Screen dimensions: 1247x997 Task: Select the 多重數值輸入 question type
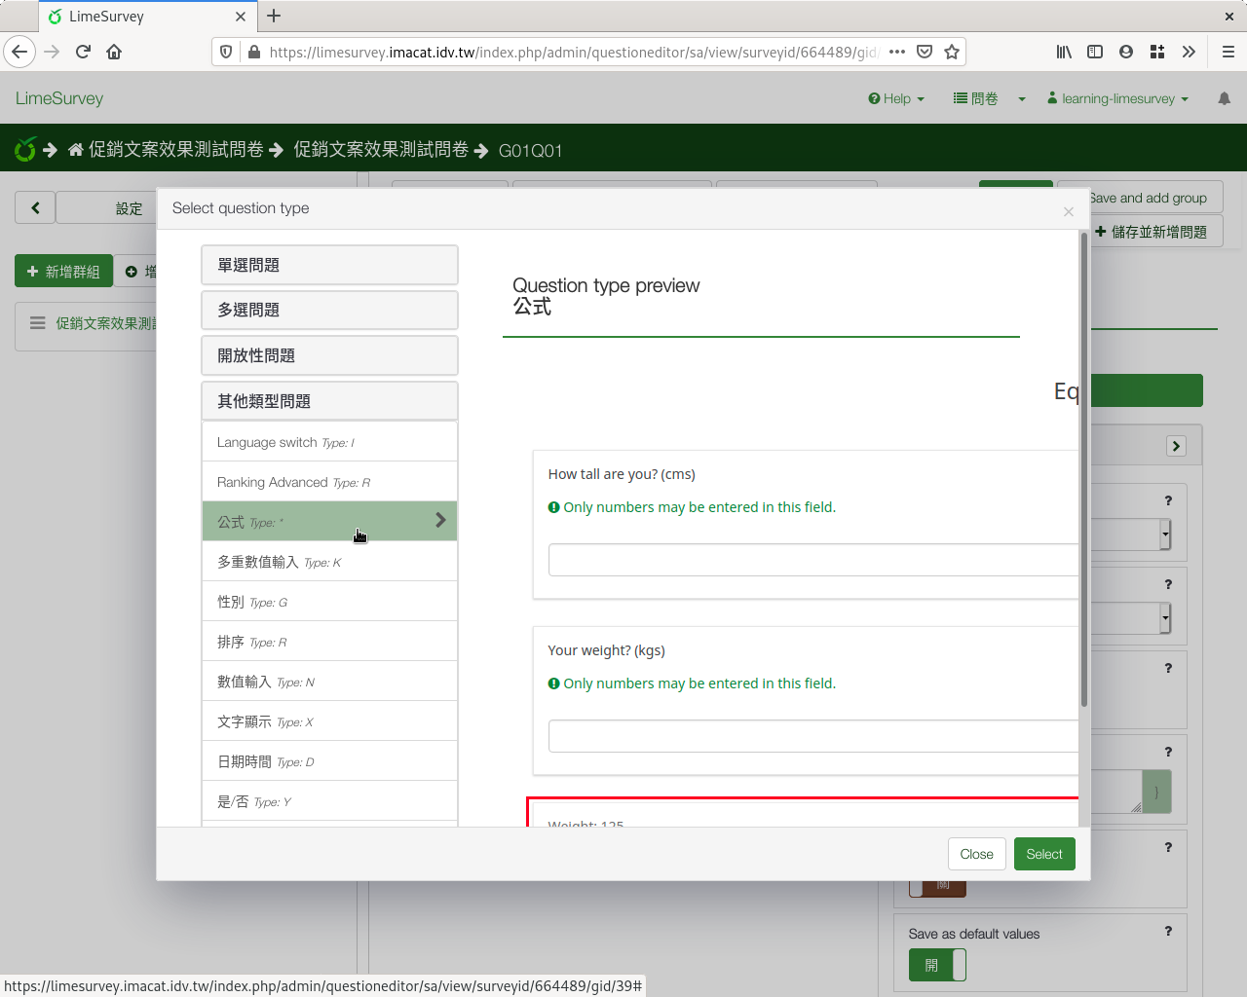click(x=329, y=562)
